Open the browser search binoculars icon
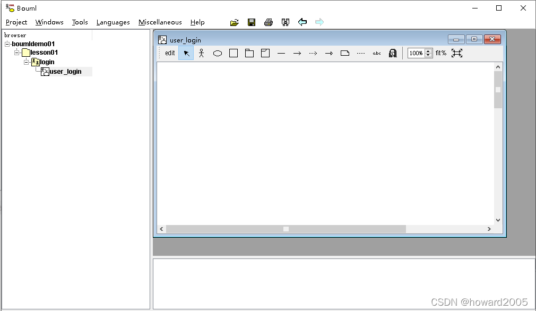This screenshot has height=311, width=536. coord(286,23)
